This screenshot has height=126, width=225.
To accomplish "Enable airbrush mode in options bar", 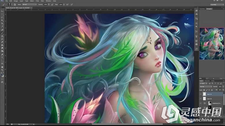I will [x=67, y=5].
